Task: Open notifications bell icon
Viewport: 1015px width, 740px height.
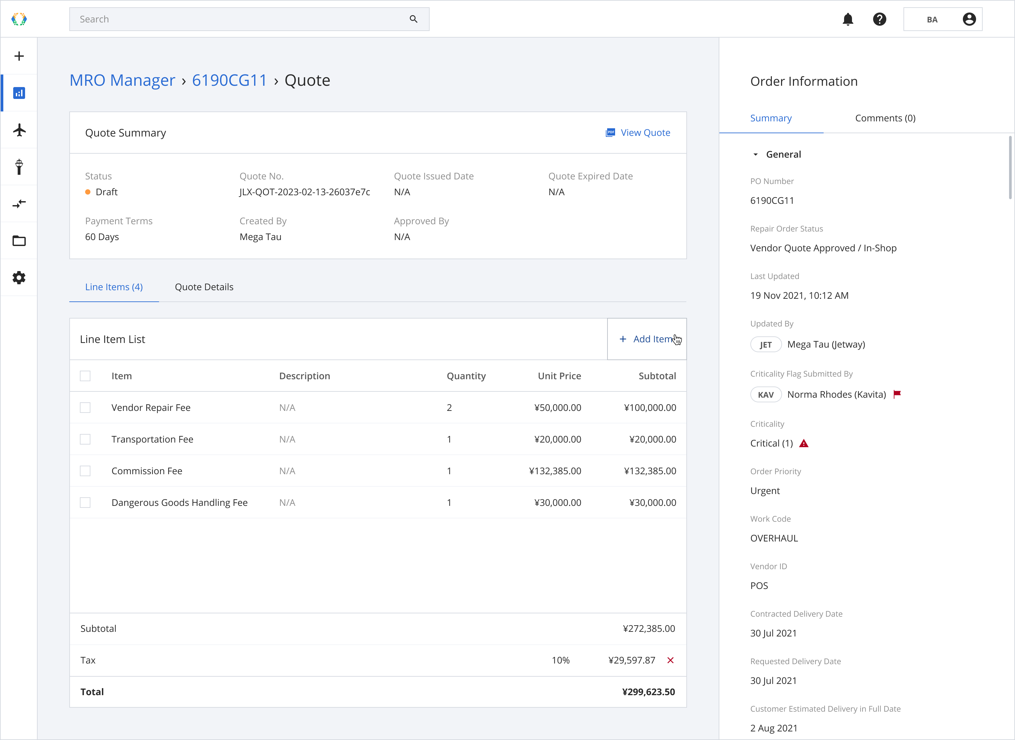Action: tap(847, 19)
